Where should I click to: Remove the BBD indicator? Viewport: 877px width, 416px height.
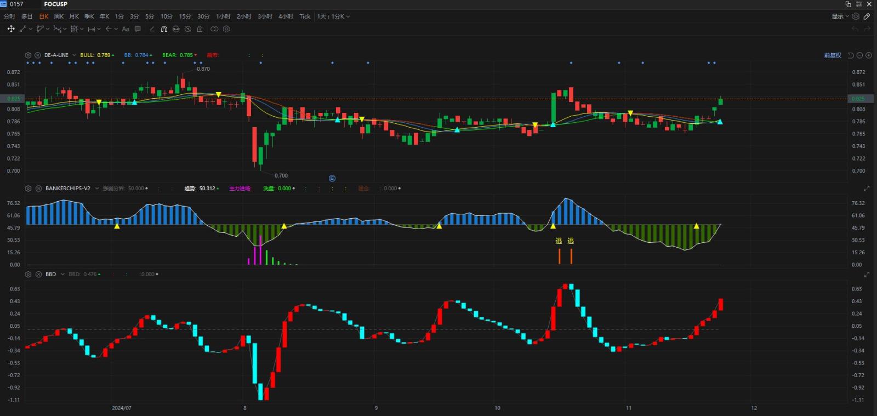[38, 274]
